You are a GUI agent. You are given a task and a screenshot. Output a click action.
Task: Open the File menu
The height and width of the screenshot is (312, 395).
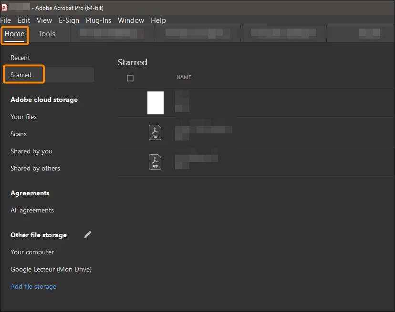pos(6,20)
